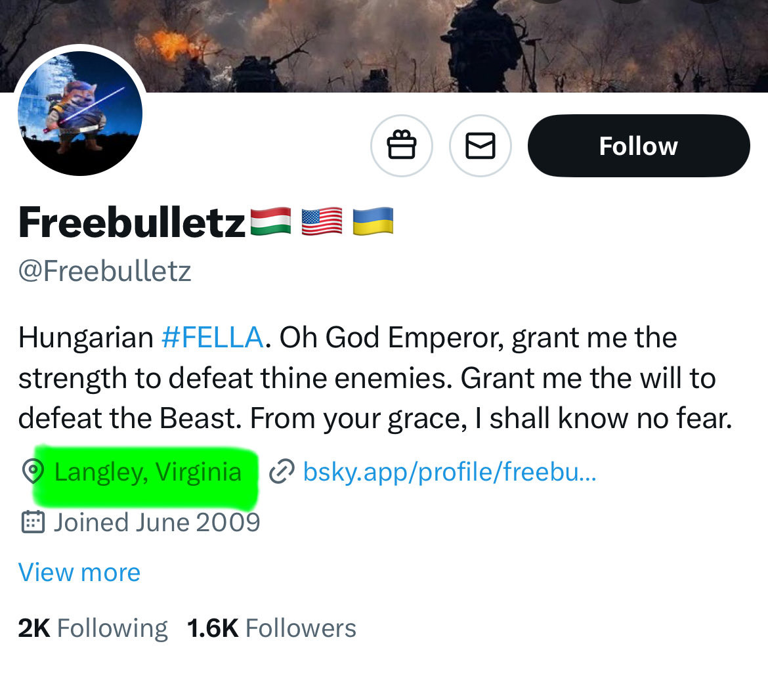Click the @Freebulletz handle
The image size is (768, 673).
pyautogui.click(x=105, y=271)
